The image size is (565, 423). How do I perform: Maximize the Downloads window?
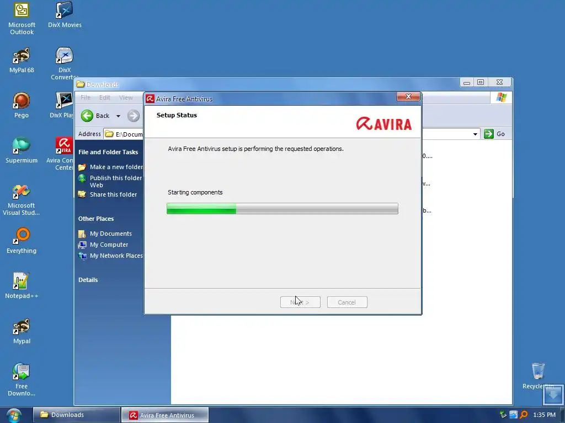(x=481, y=83)
